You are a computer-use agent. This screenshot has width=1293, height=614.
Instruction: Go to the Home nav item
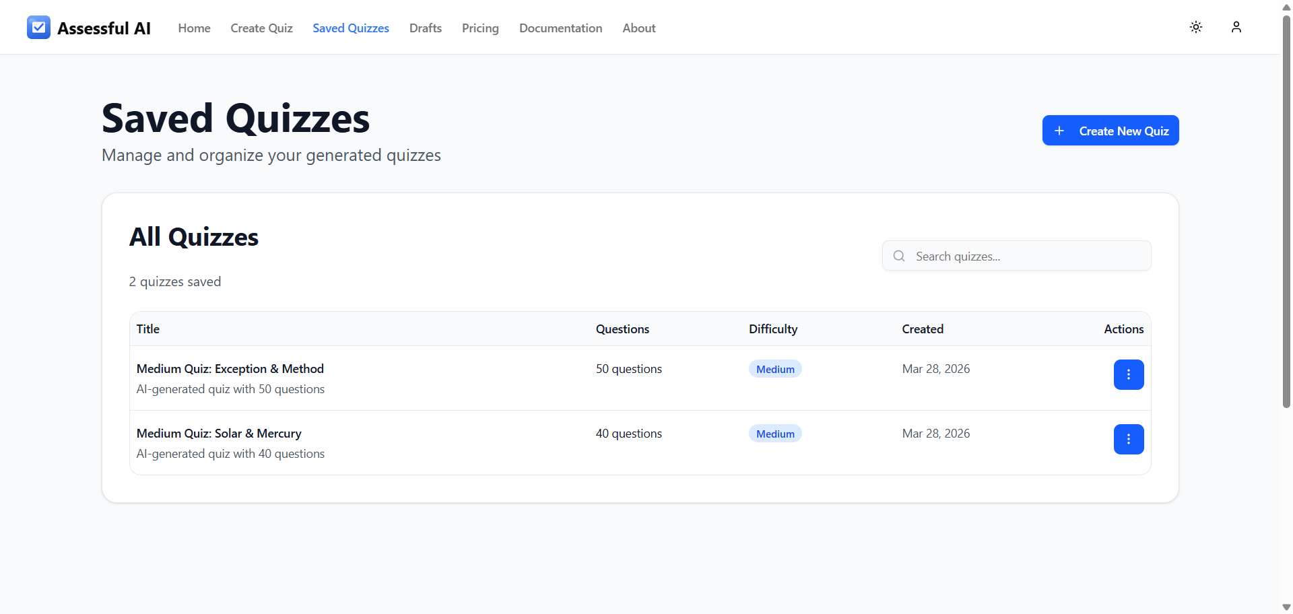coord(194,28)
